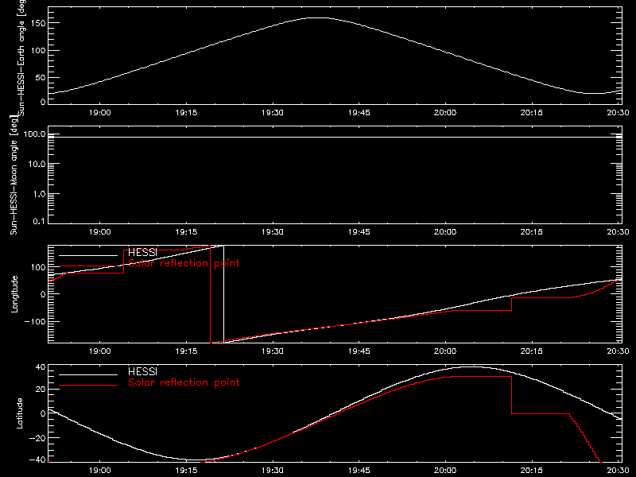This screenshot has height=477, width=636.
Task: Click the '40' tick on Latitude axis
Action: tap(41, 367)
